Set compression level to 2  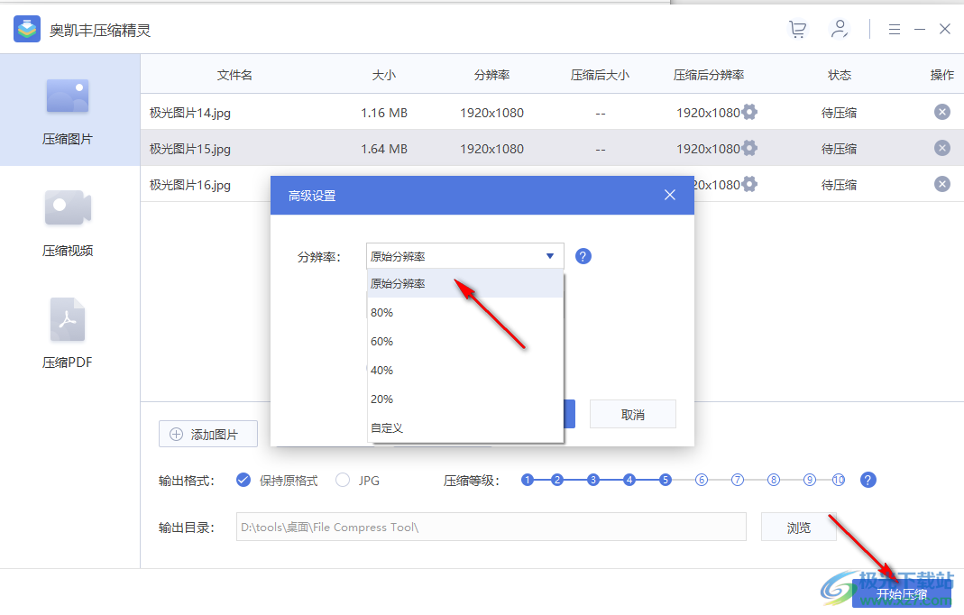[557, 480]
